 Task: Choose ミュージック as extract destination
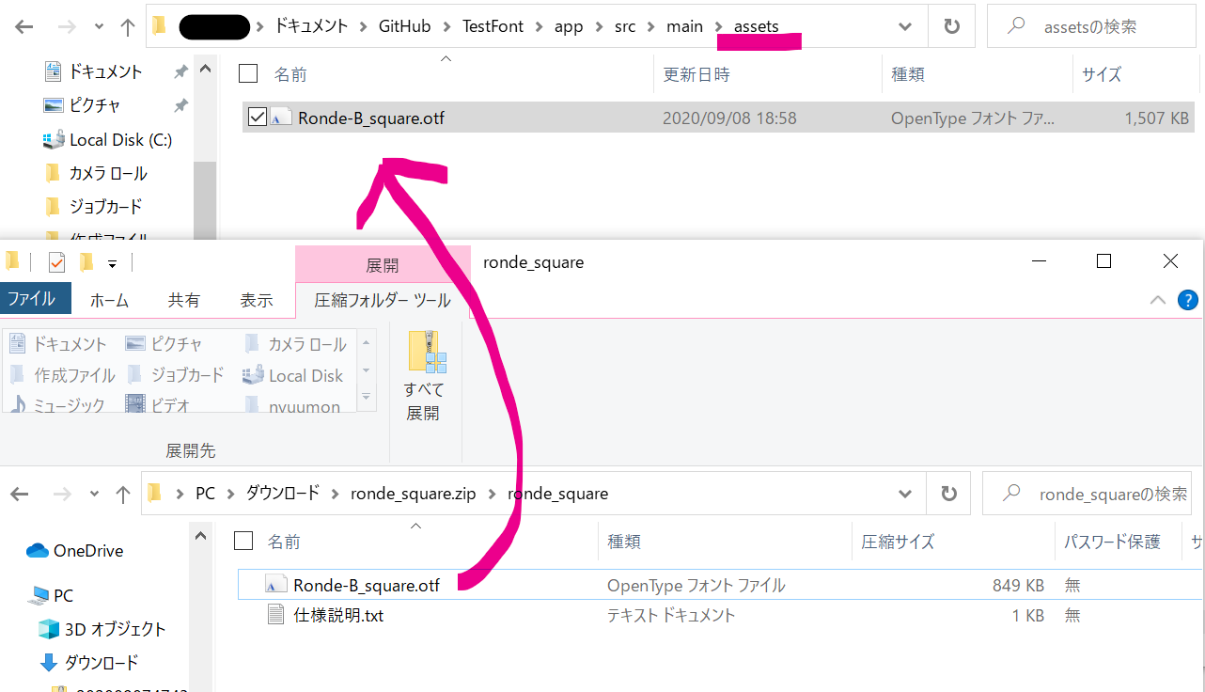click(x=56, y=405)
